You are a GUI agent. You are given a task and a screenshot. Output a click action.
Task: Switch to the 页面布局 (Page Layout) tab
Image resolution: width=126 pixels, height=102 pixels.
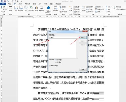(x=27, y=4)
